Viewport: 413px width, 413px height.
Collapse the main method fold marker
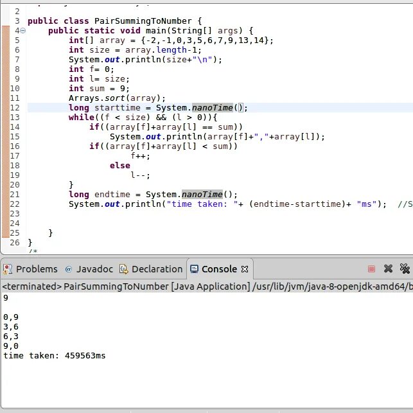tap(23, 31)
